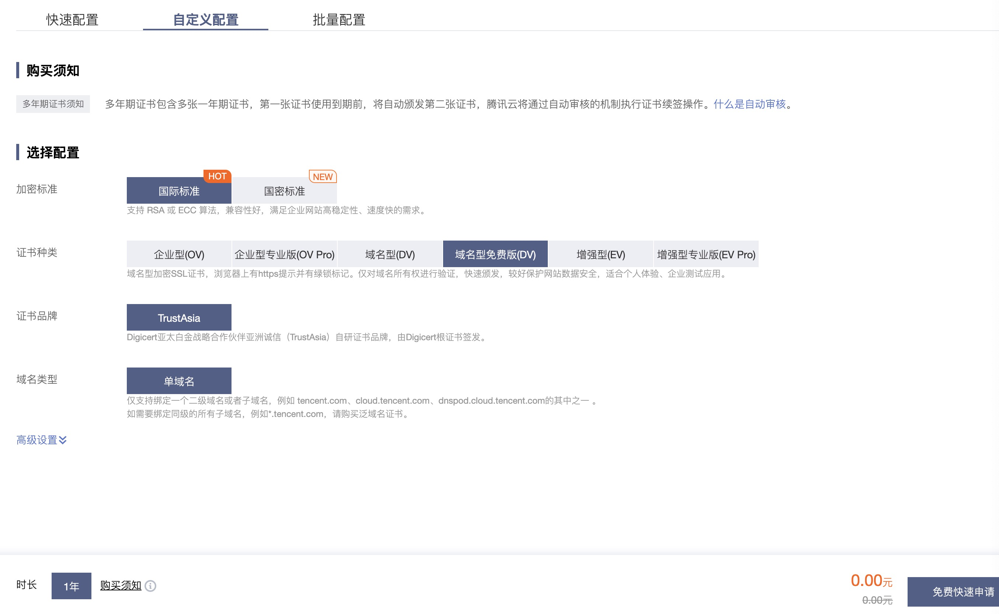Expand 高级设置 advanced settings chevron

[x=63, y=440]
